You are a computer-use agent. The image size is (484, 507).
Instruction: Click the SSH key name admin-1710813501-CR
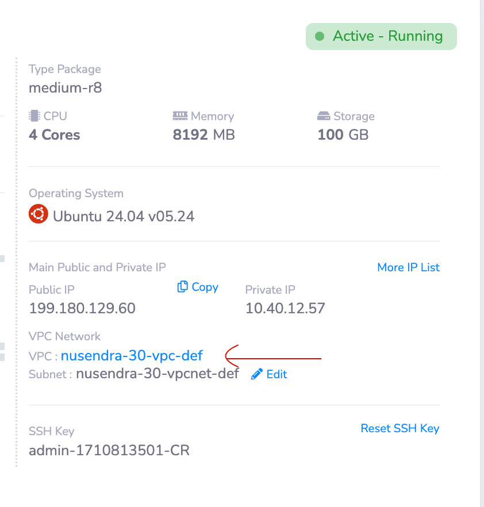click(x=109, y=450)
